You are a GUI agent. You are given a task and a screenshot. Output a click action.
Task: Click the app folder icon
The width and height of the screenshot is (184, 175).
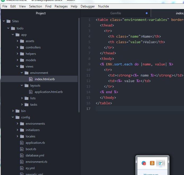coord(17,35)
